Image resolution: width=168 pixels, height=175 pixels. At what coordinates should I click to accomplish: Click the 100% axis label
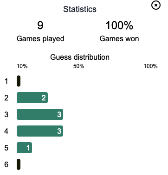pos(150,66)
